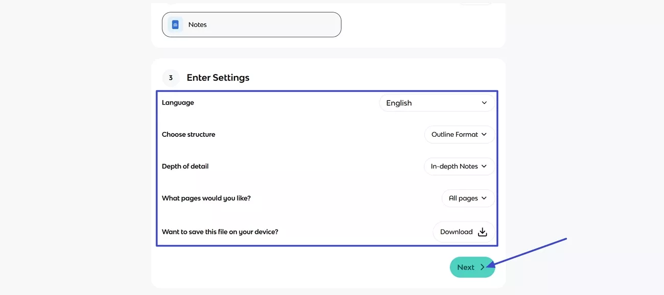Choose In-depth Notes for detail depth
Screen dimensions: 664x295
[459, 166]
